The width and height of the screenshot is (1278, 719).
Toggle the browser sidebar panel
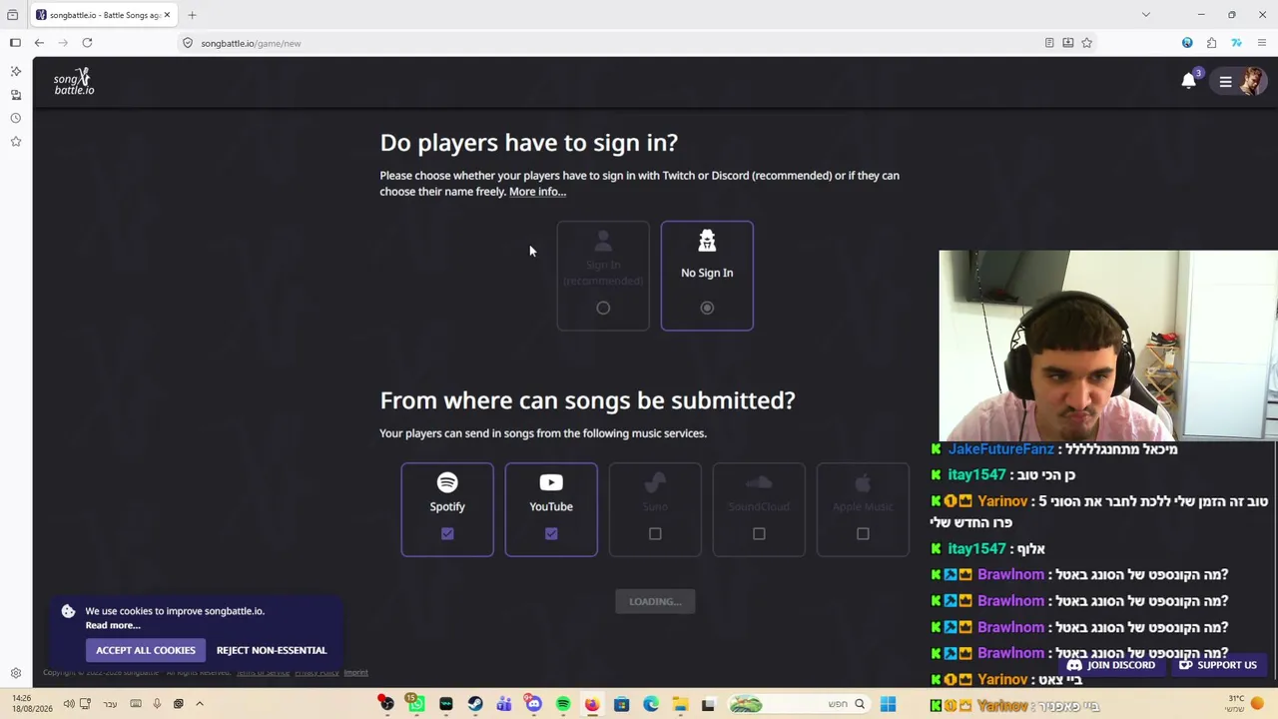[x=15, y=43]
